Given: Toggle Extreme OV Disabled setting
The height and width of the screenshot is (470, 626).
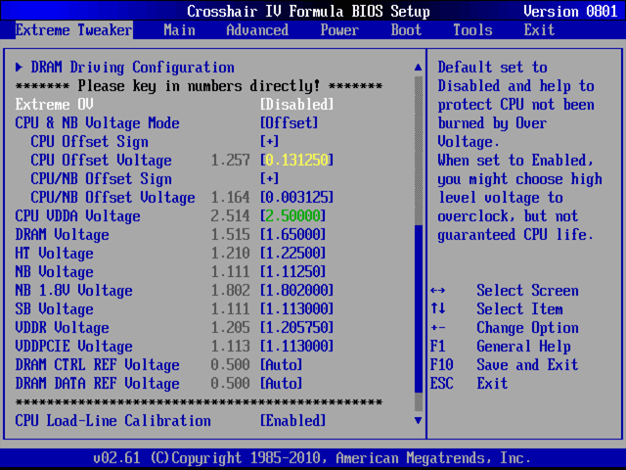Looking at the screenshot, I should click(296, 105).
